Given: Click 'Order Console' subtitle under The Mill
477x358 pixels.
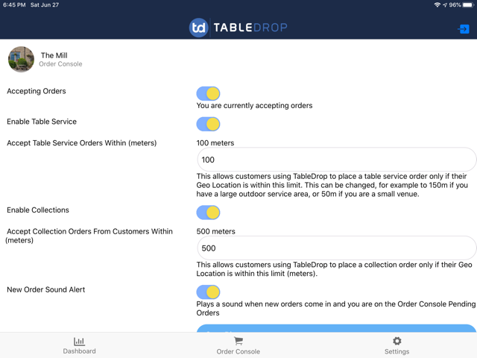Looking at the screenshot, I should tap(60, 64).
